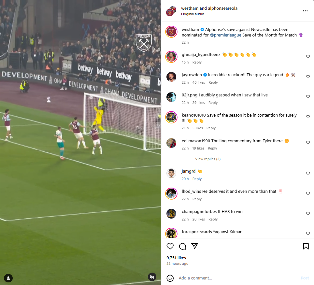
Task: Save post with bookmark icon
Action: (306, 246)
